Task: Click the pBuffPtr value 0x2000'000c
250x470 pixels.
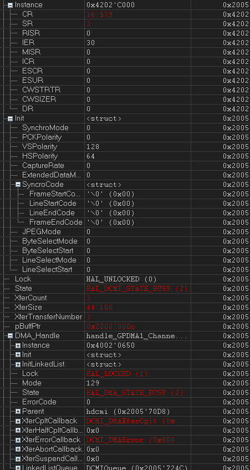Action: click(x=110, y=326)
